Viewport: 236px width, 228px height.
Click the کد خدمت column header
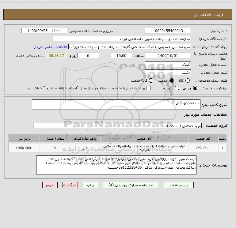(203, 139)
